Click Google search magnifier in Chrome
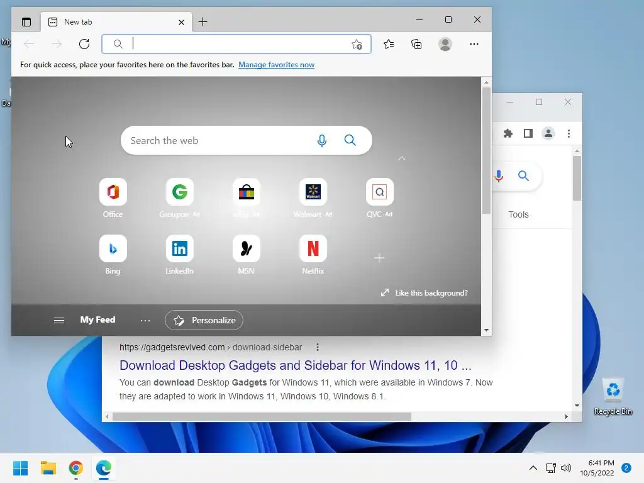This screenshot has width=644, height=483. click(x=523, y=176)
